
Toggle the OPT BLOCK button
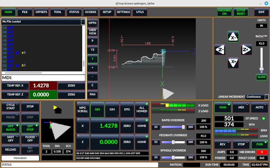point(10,128)
